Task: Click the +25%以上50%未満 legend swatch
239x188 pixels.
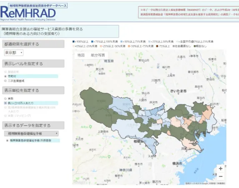Action: [x=149, y=41]
